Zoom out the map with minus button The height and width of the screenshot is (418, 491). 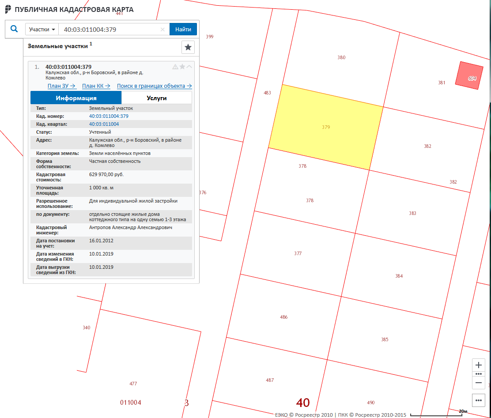point(479,382)
